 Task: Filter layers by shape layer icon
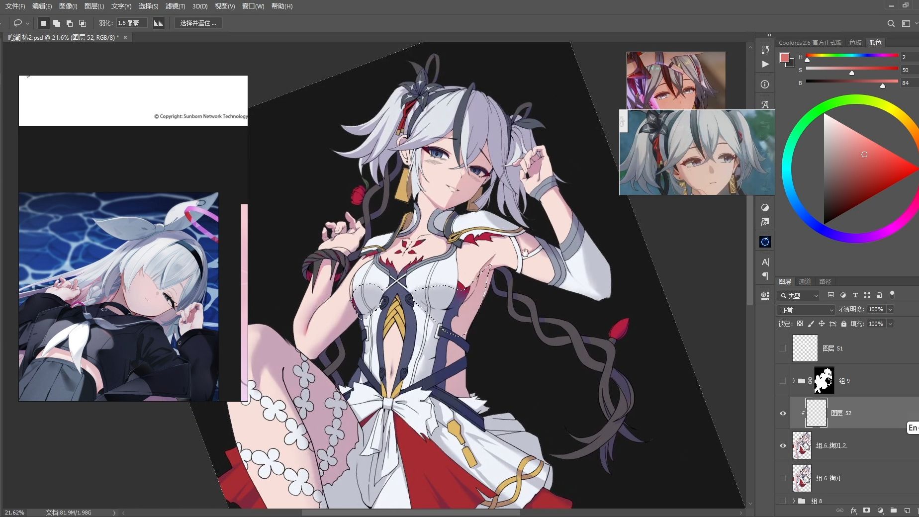[x=867, y=295]
